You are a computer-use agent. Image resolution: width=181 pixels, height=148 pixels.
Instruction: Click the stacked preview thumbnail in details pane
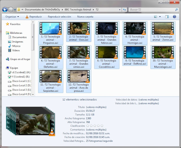(x=31, y=121)
